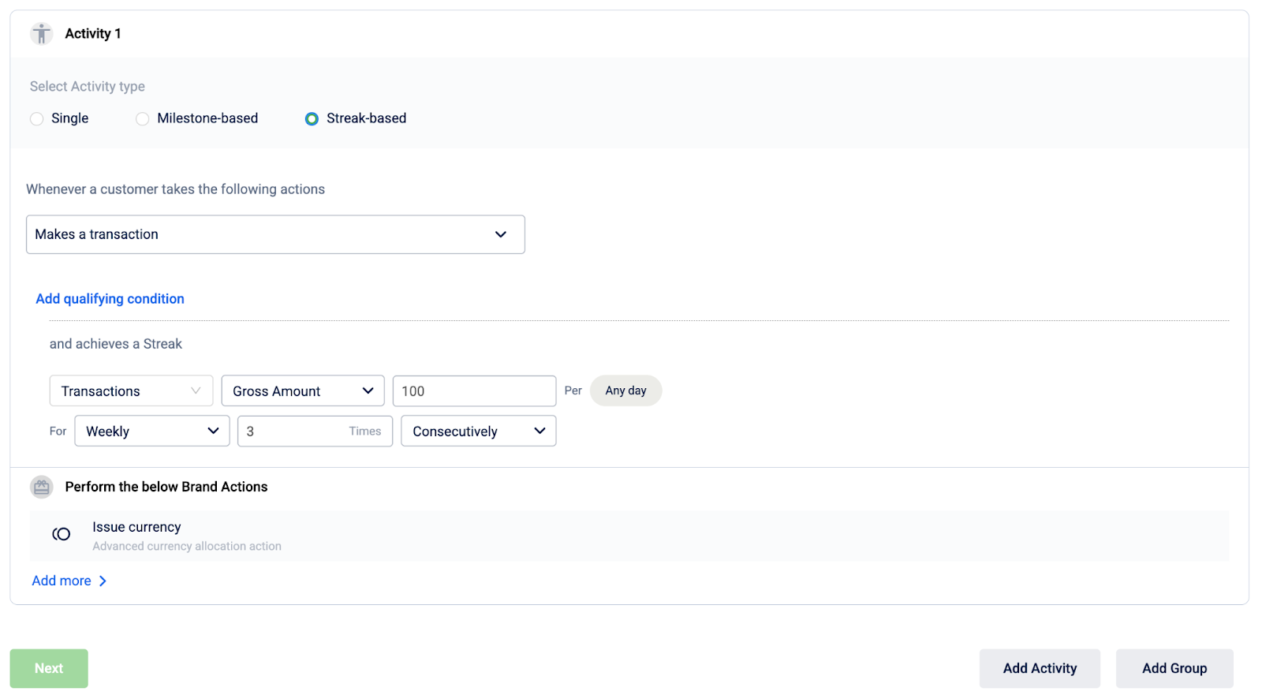Open the Makes a transaction dropdown
The width and height of the screenshot is (1262, 695).
[275, 234]
